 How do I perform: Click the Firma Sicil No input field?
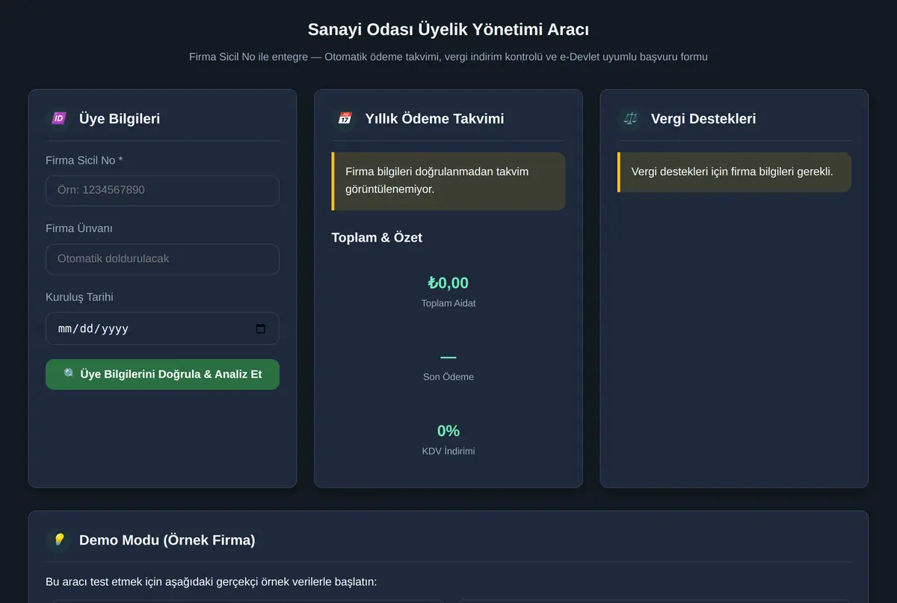pos(162,190)
